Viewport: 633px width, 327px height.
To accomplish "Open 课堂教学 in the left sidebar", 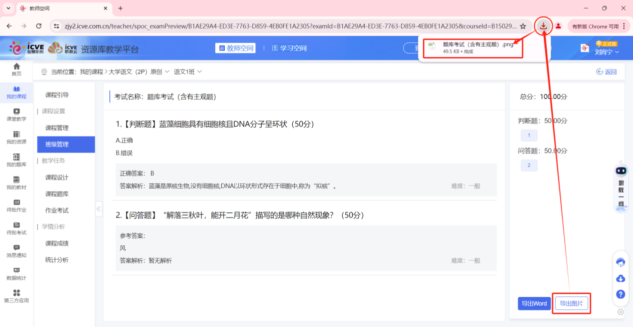I will pos(16,114).
